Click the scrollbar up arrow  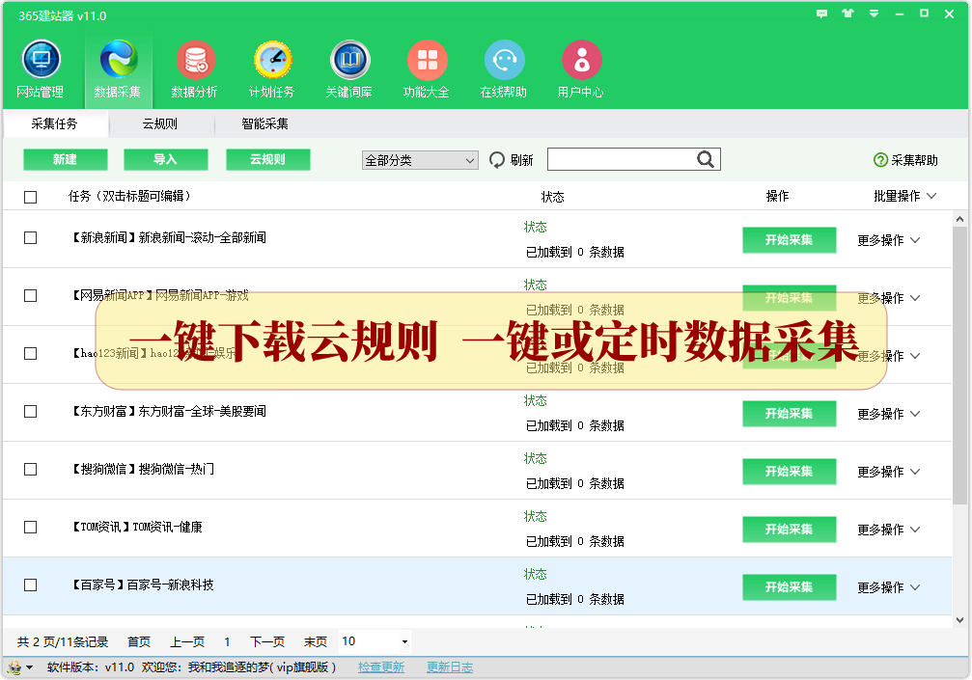(x=959, y=219)
